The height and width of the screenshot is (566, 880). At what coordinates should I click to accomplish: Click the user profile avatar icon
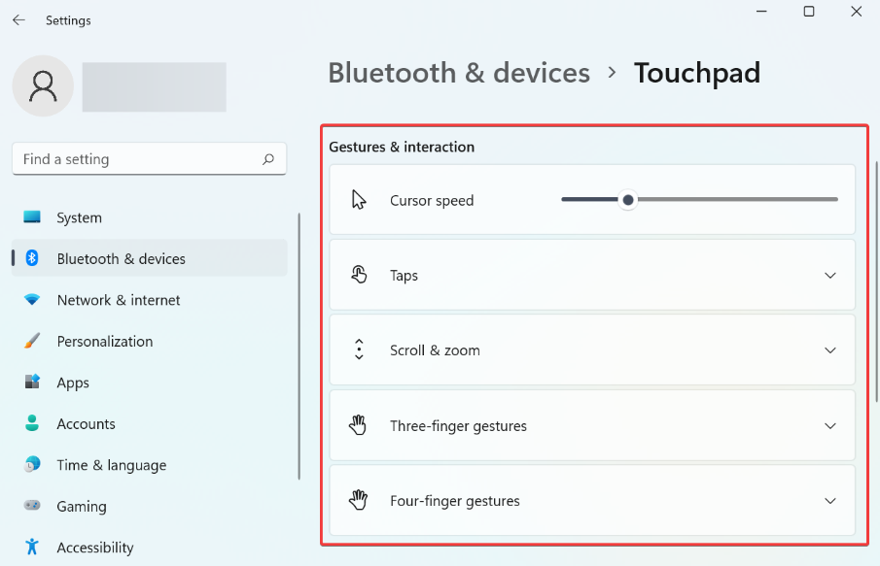(42, 85)
